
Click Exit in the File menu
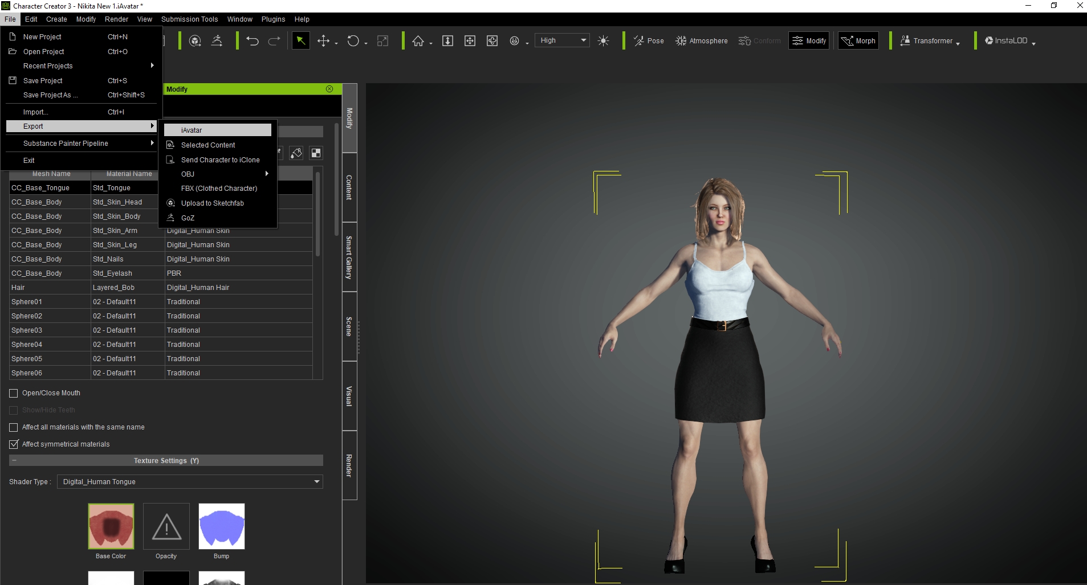click(x=81, y=160)
